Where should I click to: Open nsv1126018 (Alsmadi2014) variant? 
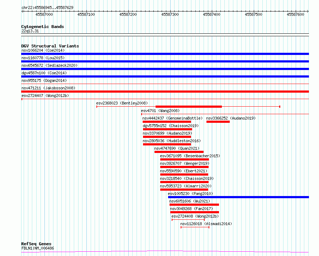[x=206, y=224]
